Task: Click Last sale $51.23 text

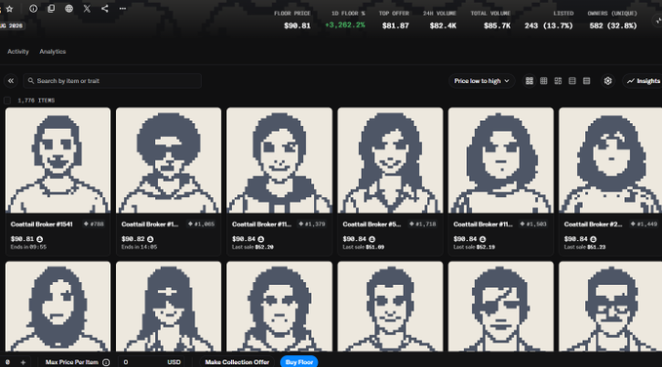Action: point(585,247)
